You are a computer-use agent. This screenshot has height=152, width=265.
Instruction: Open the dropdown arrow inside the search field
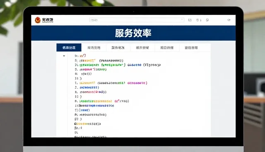click(x=182, y=20)
